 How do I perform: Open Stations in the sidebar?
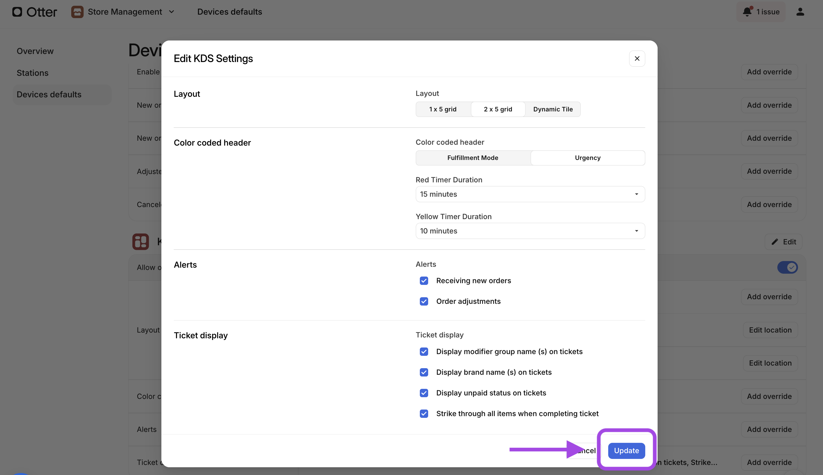pos(33,73)
